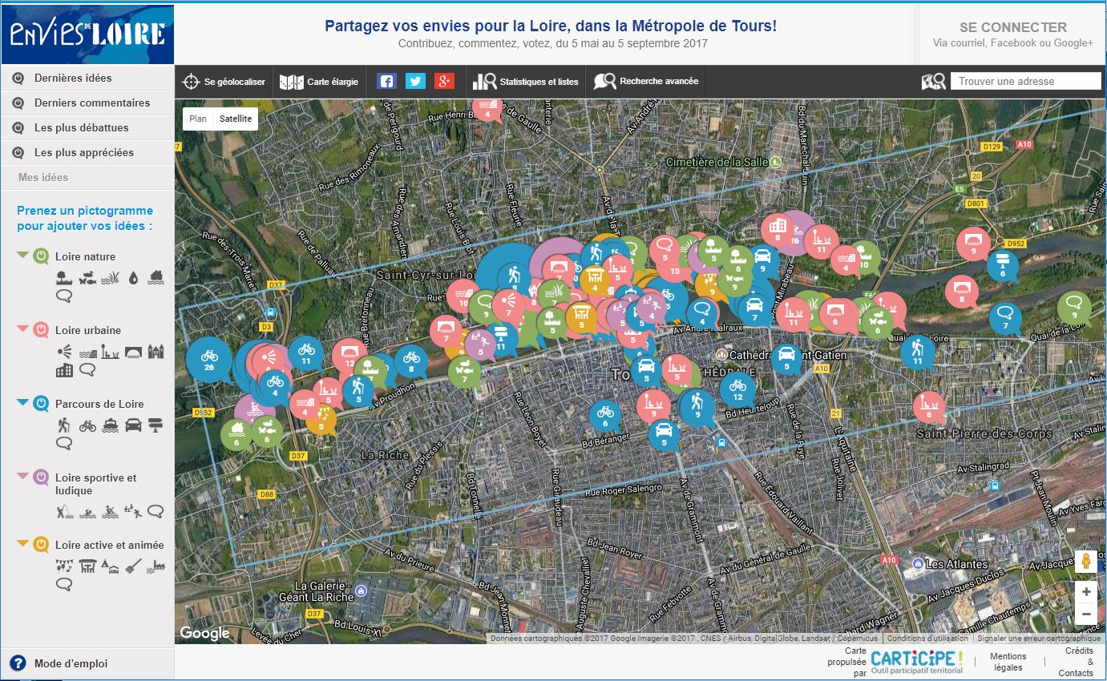Zoom in the map with plus button
This screenshot has height=681, width=1107.
[x=1086, y=592]
